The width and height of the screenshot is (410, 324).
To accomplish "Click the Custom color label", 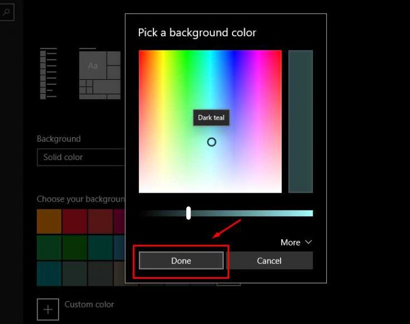I will click(x=89, y=305).
